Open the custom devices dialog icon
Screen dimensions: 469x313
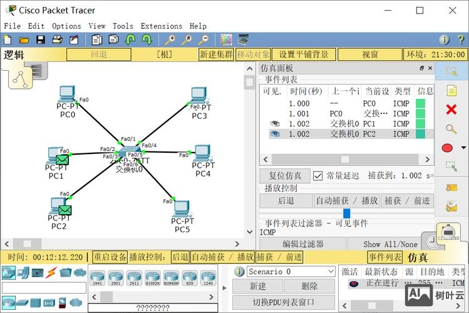tap(243, 39)
